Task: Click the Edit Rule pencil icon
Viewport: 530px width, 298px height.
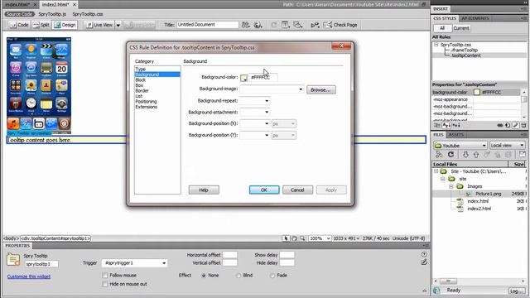Action: pos(515,125)
